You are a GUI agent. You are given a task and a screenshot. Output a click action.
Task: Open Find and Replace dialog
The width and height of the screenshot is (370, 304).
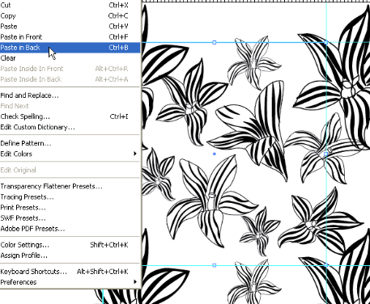coord(70,95)
